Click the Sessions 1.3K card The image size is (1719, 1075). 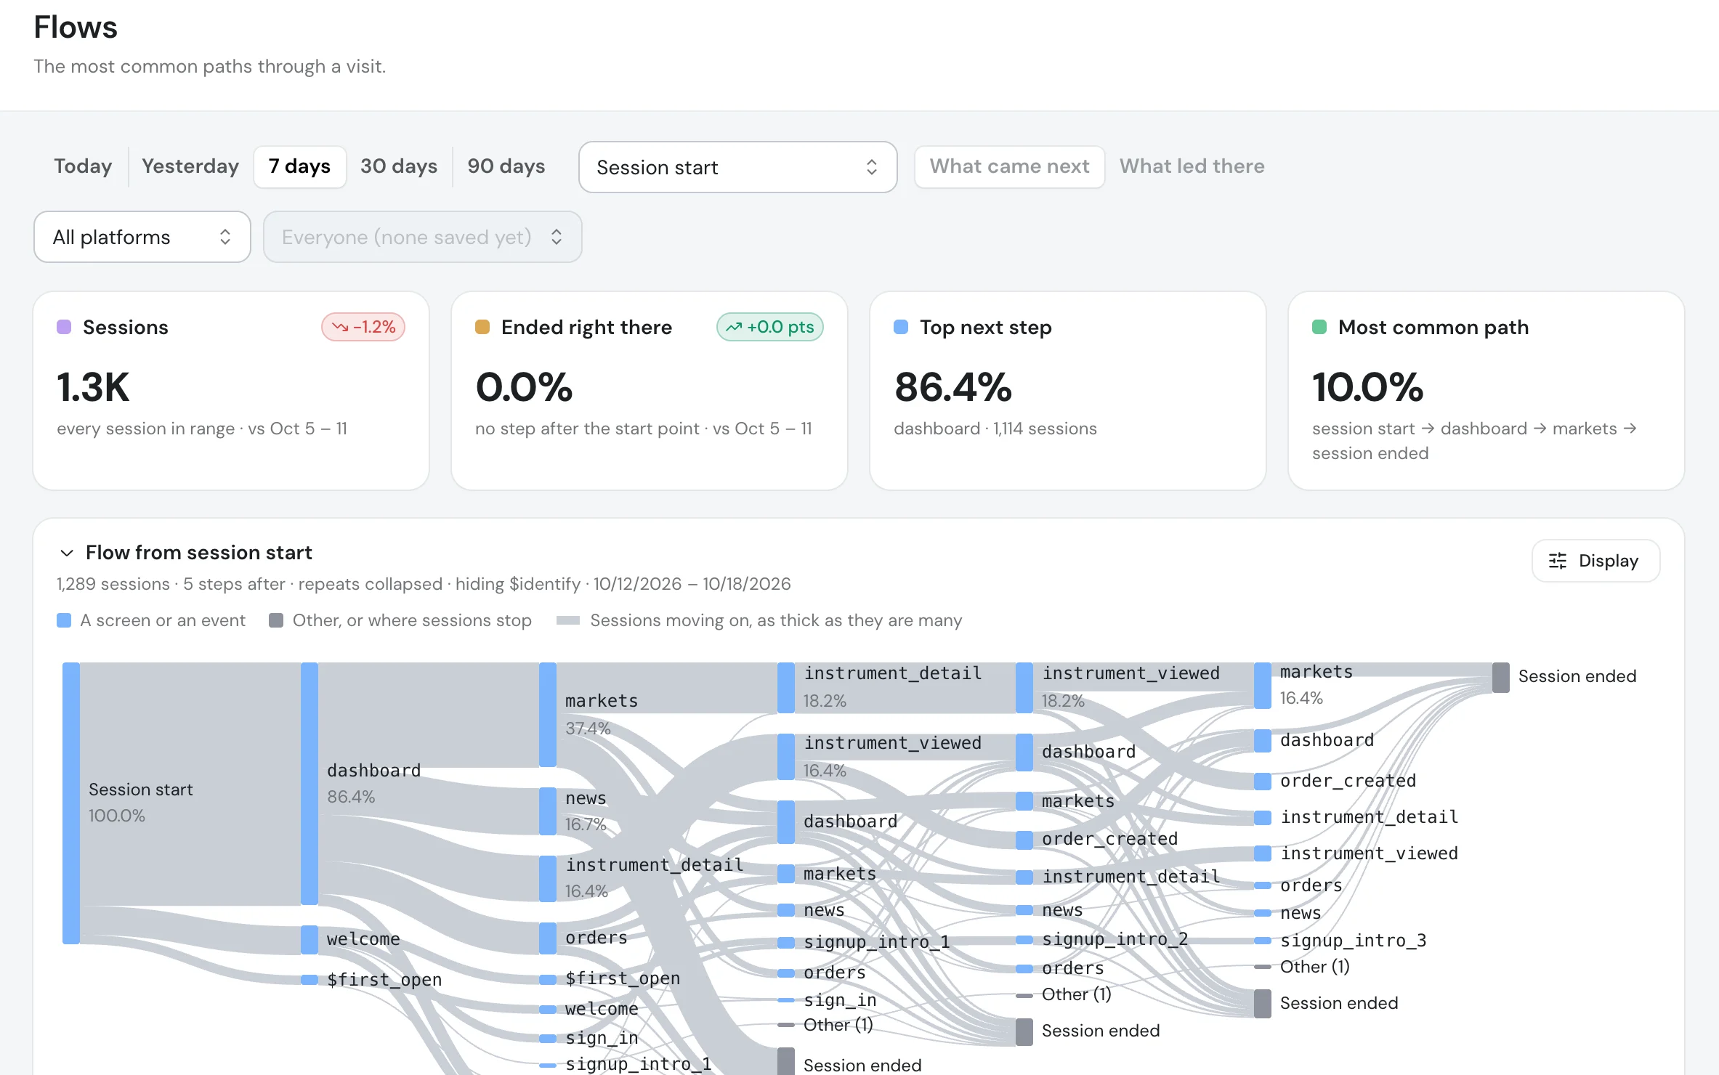pos(231,391)
